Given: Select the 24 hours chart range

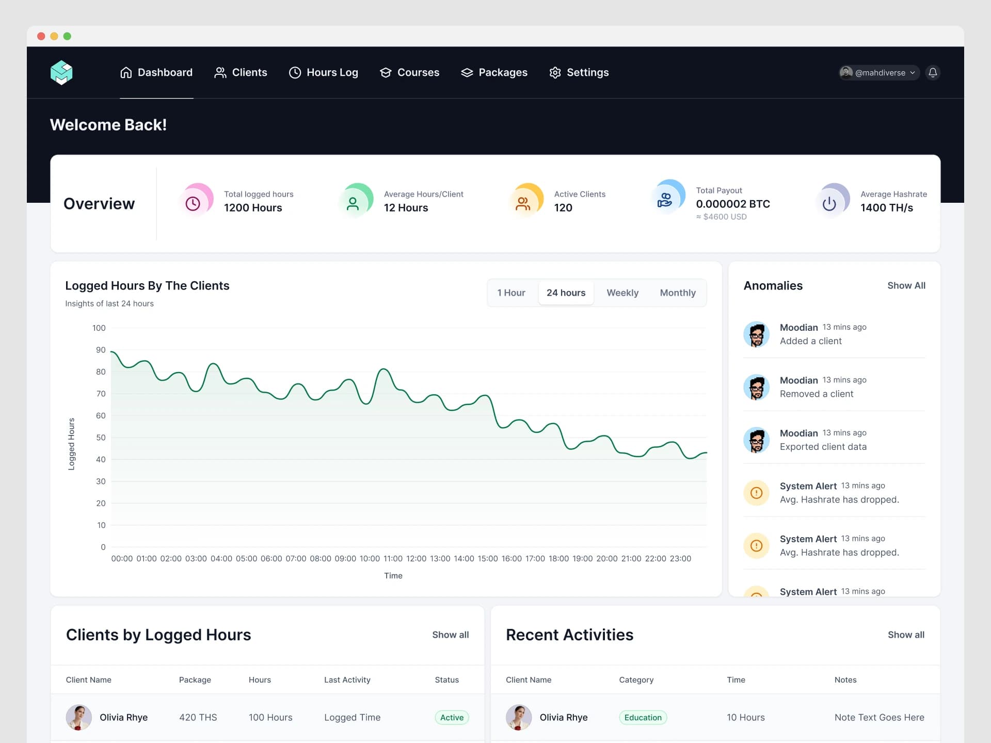Looking at the screenshot, I should [566, 293].
